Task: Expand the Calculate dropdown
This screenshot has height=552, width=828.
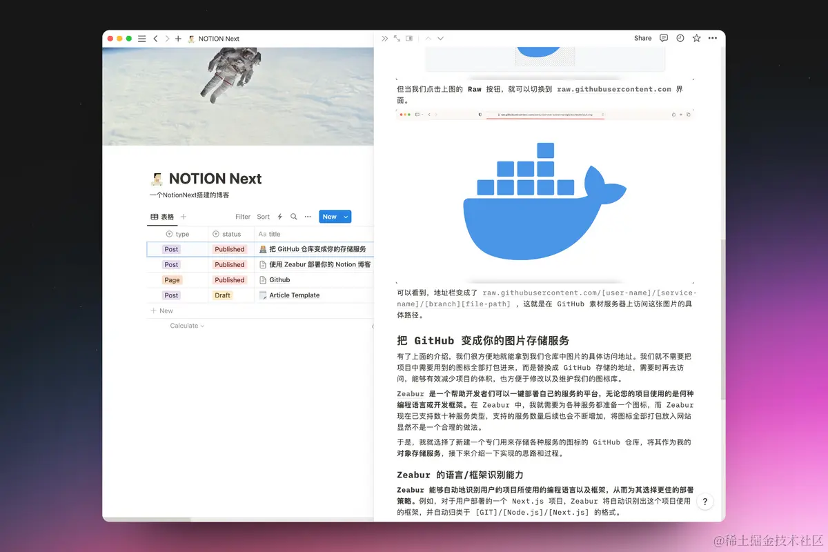Action: click(187, 326)
